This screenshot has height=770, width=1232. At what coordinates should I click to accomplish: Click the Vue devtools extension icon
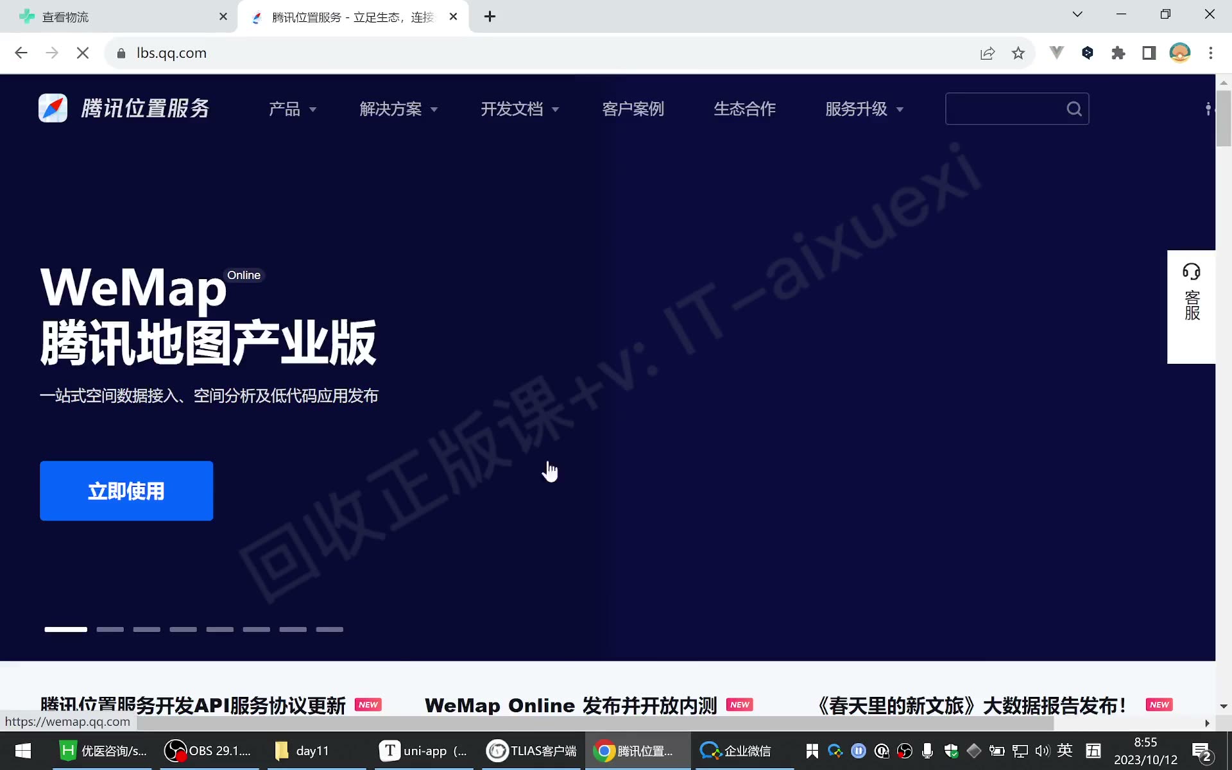pyautogui.click(x=1056, y=53)
